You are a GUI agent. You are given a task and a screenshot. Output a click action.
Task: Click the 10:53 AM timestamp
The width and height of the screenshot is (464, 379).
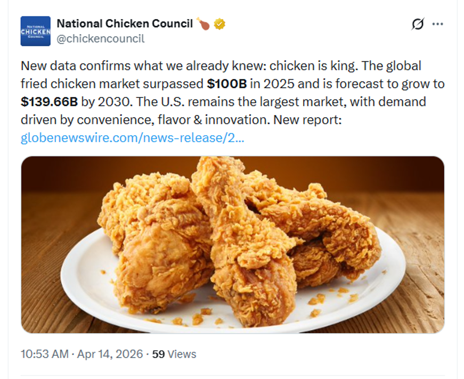[44, 354]
